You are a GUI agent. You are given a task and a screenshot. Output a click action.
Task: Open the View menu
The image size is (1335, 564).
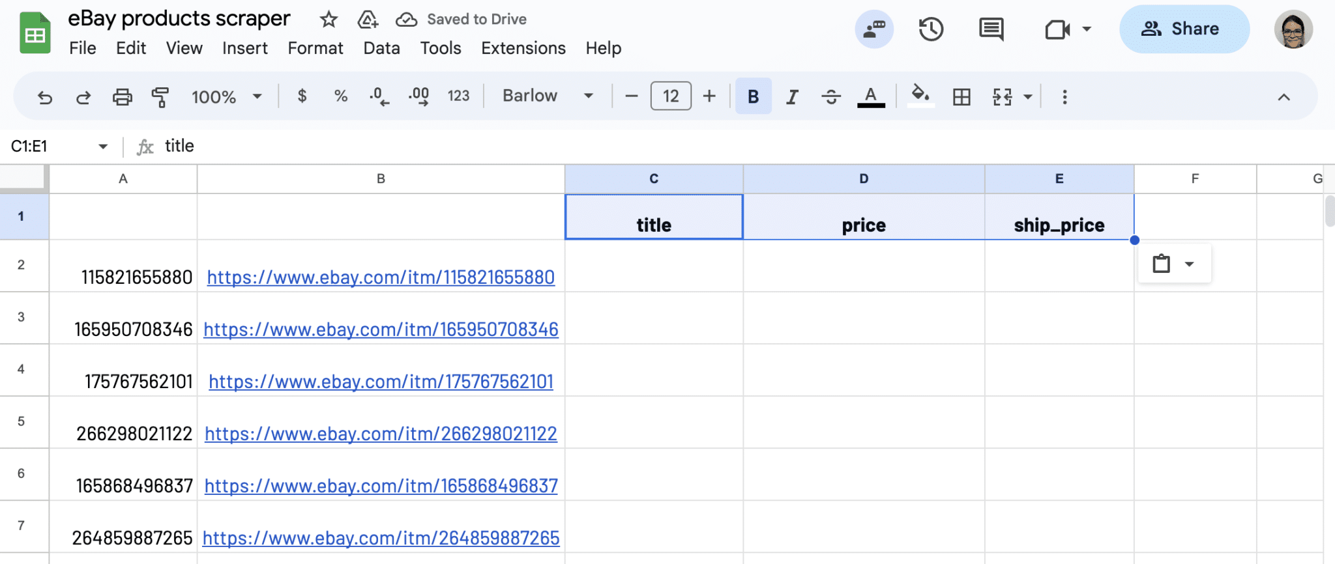pyautogui.click(x=184, y=48)
